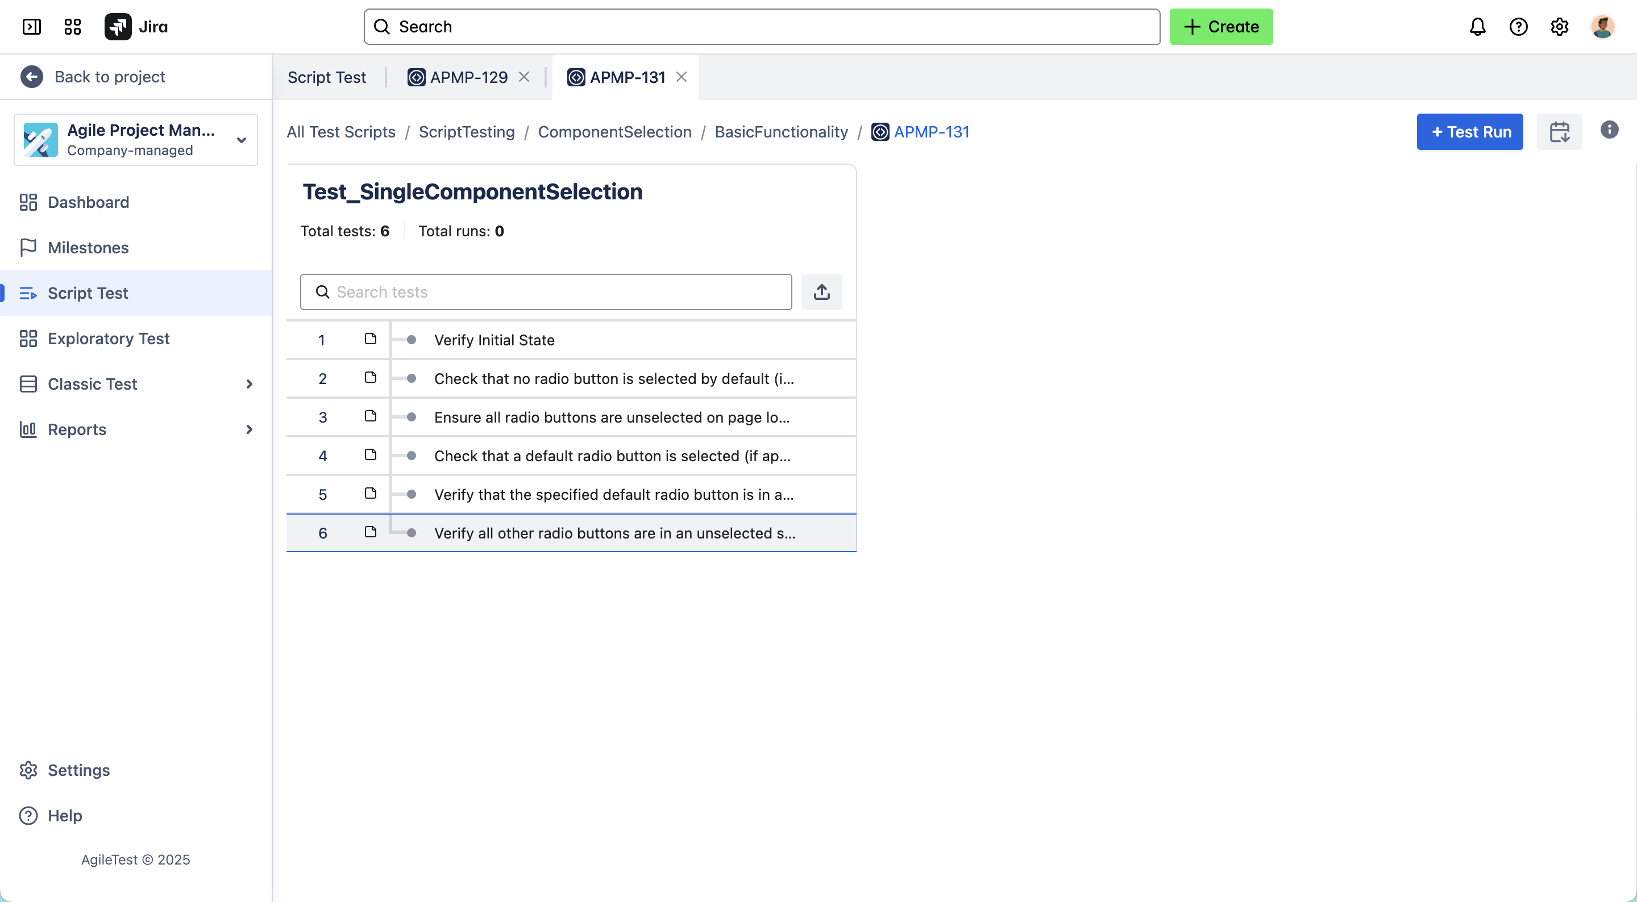Click the profile avatar

(x=1602, y=27)
